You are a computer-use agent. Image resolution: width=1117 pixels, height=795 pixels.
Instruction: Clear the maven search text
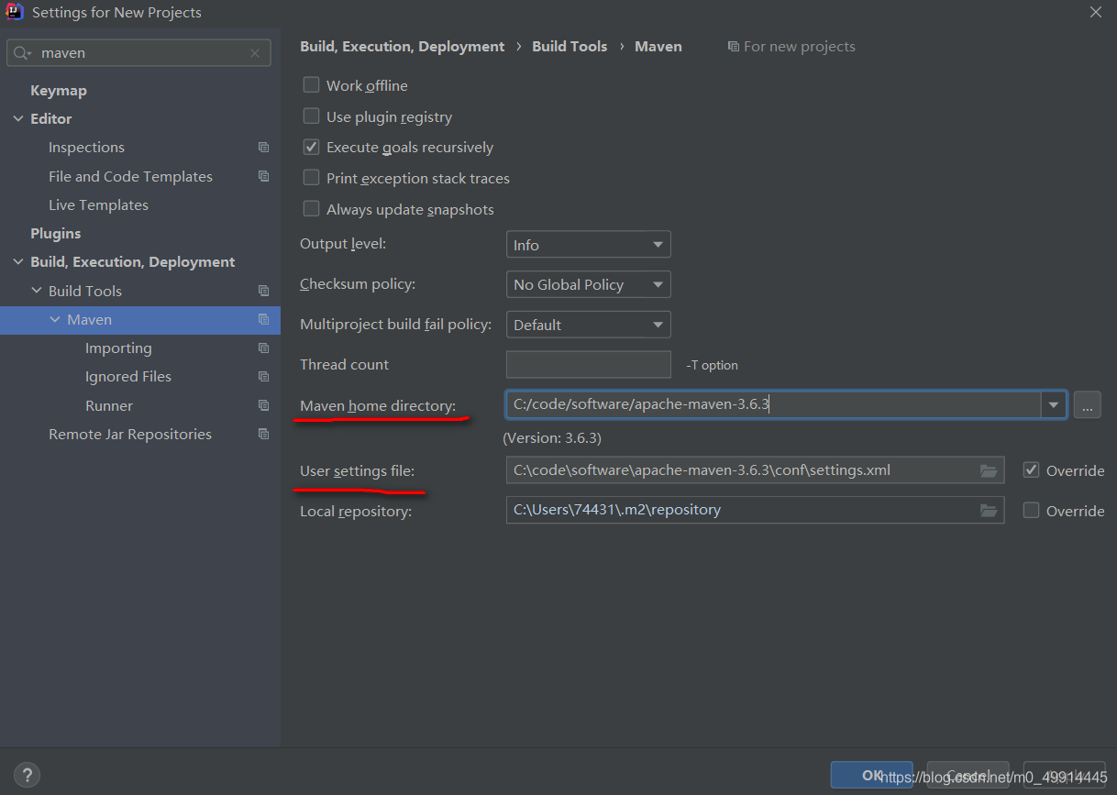tap(255, 53)
